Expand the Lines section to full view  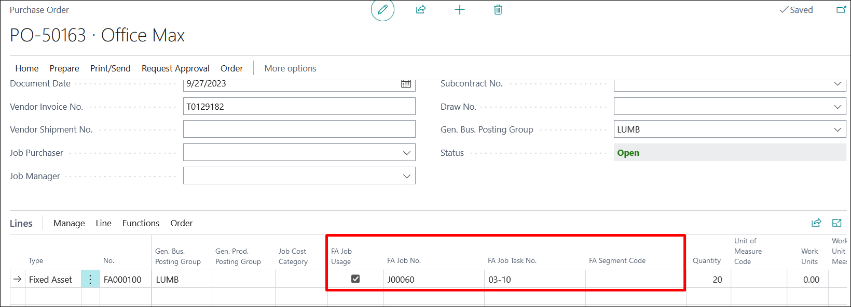[x=836, y=223]
